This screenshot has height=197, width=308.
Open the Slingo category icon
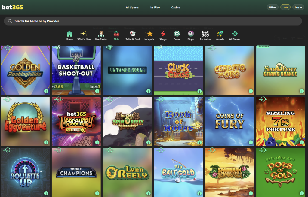[163, 35]
